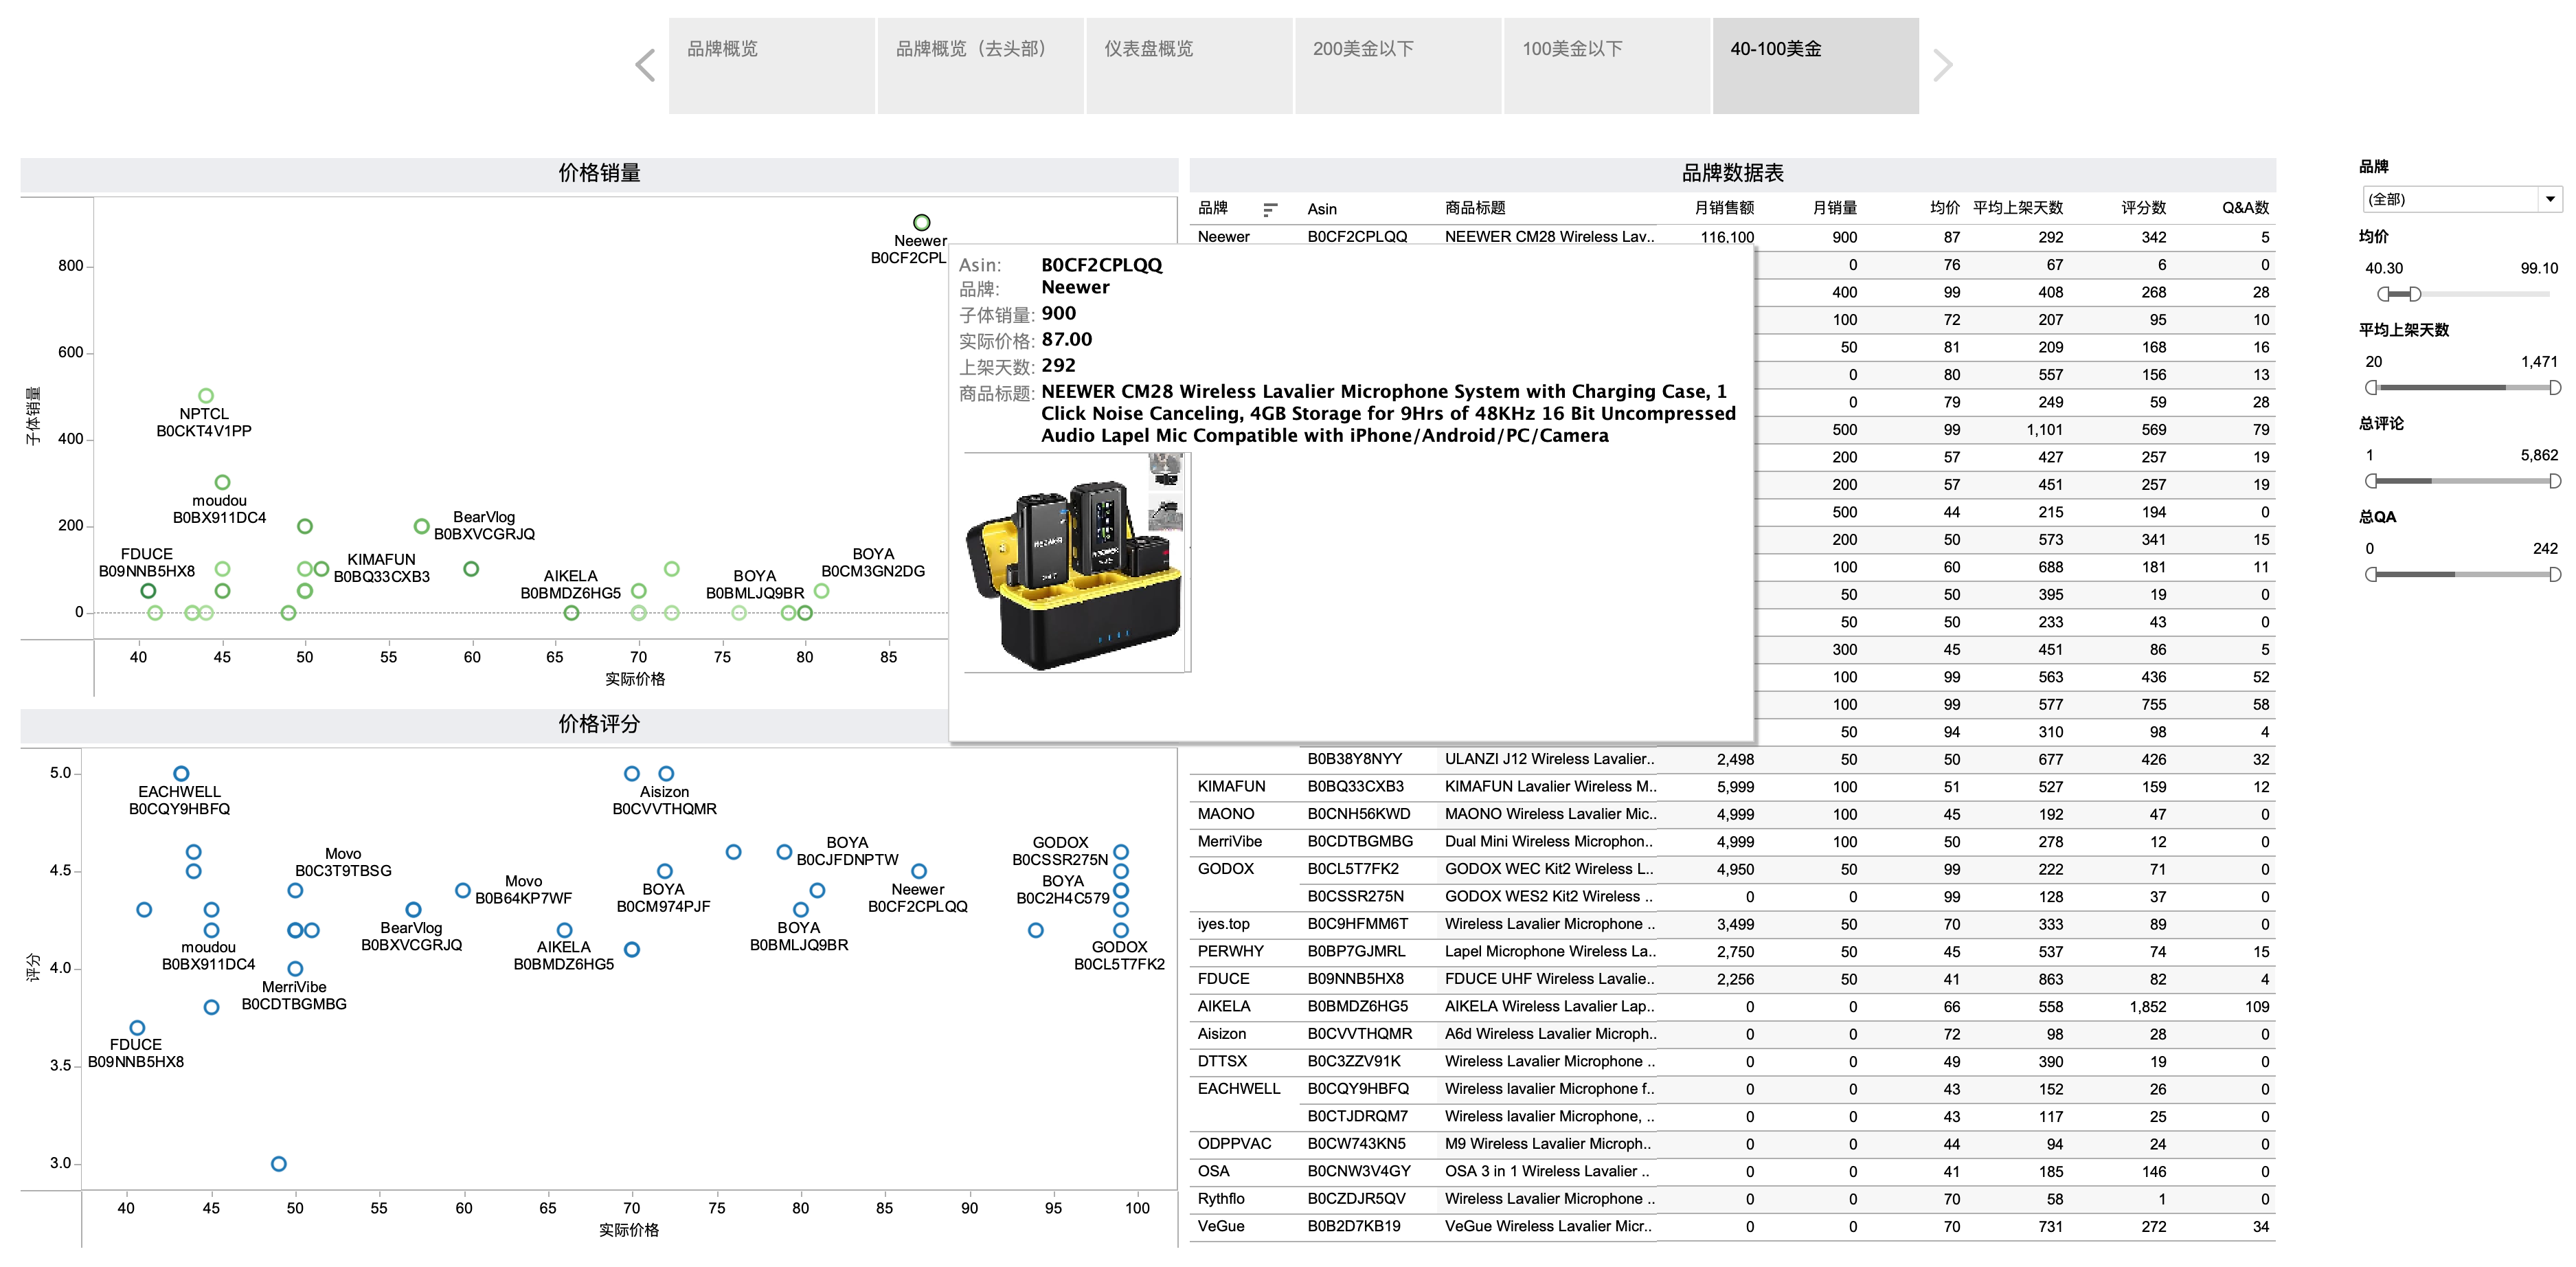Image resolution: width=2576 pixels, height=1267 pixels.
Task: Select the B0CDTBGMBG Asin cell in the table
Action: (1360, 842)
